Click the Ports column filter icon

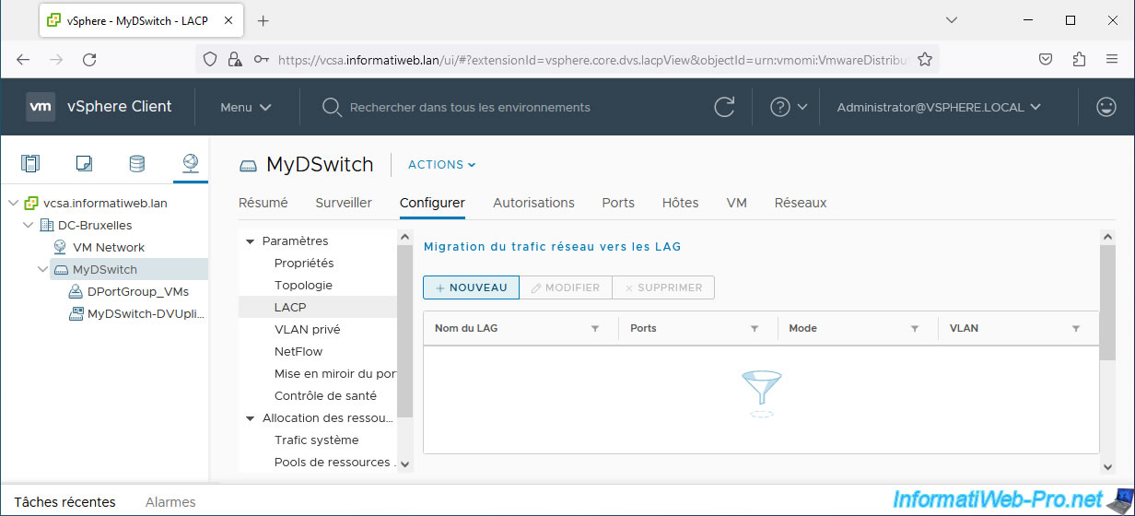(x=755, y=328)
